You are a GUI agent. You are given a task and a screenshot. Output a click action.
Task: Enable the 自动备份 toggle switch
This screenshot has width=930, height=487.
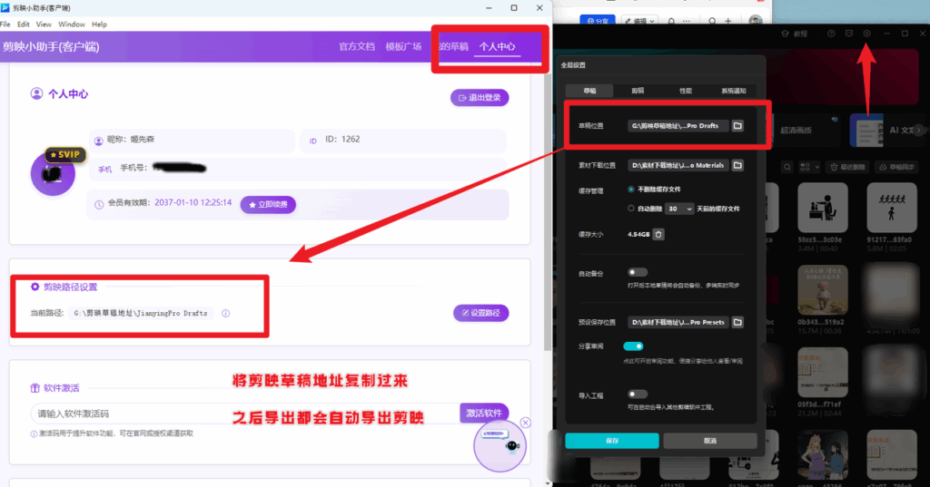pos(637,272)
